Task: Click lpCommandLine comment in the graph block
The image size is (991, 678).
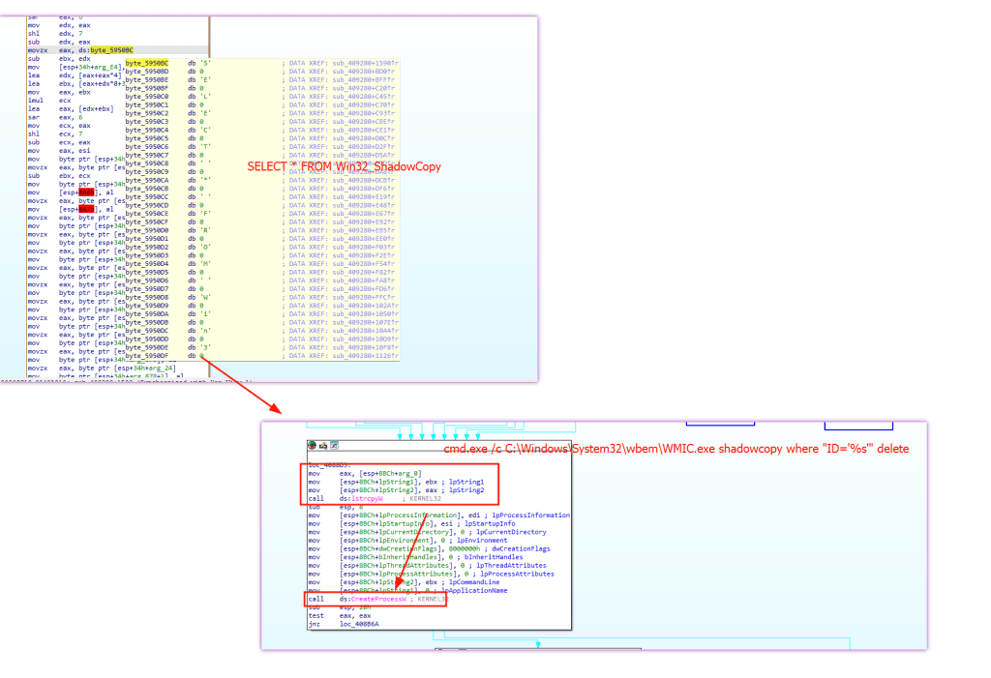Action: click(474, 582)
